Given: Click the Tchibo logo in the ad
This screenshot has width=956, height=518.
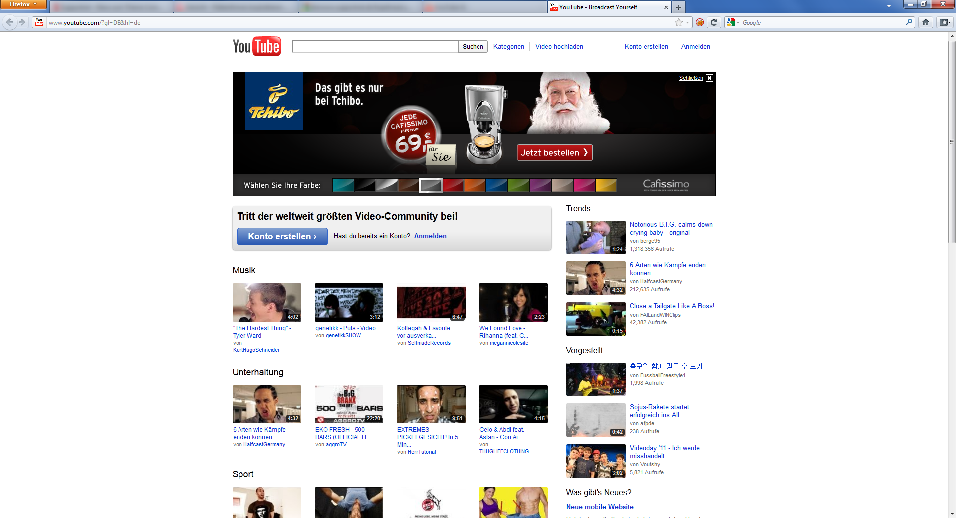Looking at the screenshot, I should tap(274, 101).
